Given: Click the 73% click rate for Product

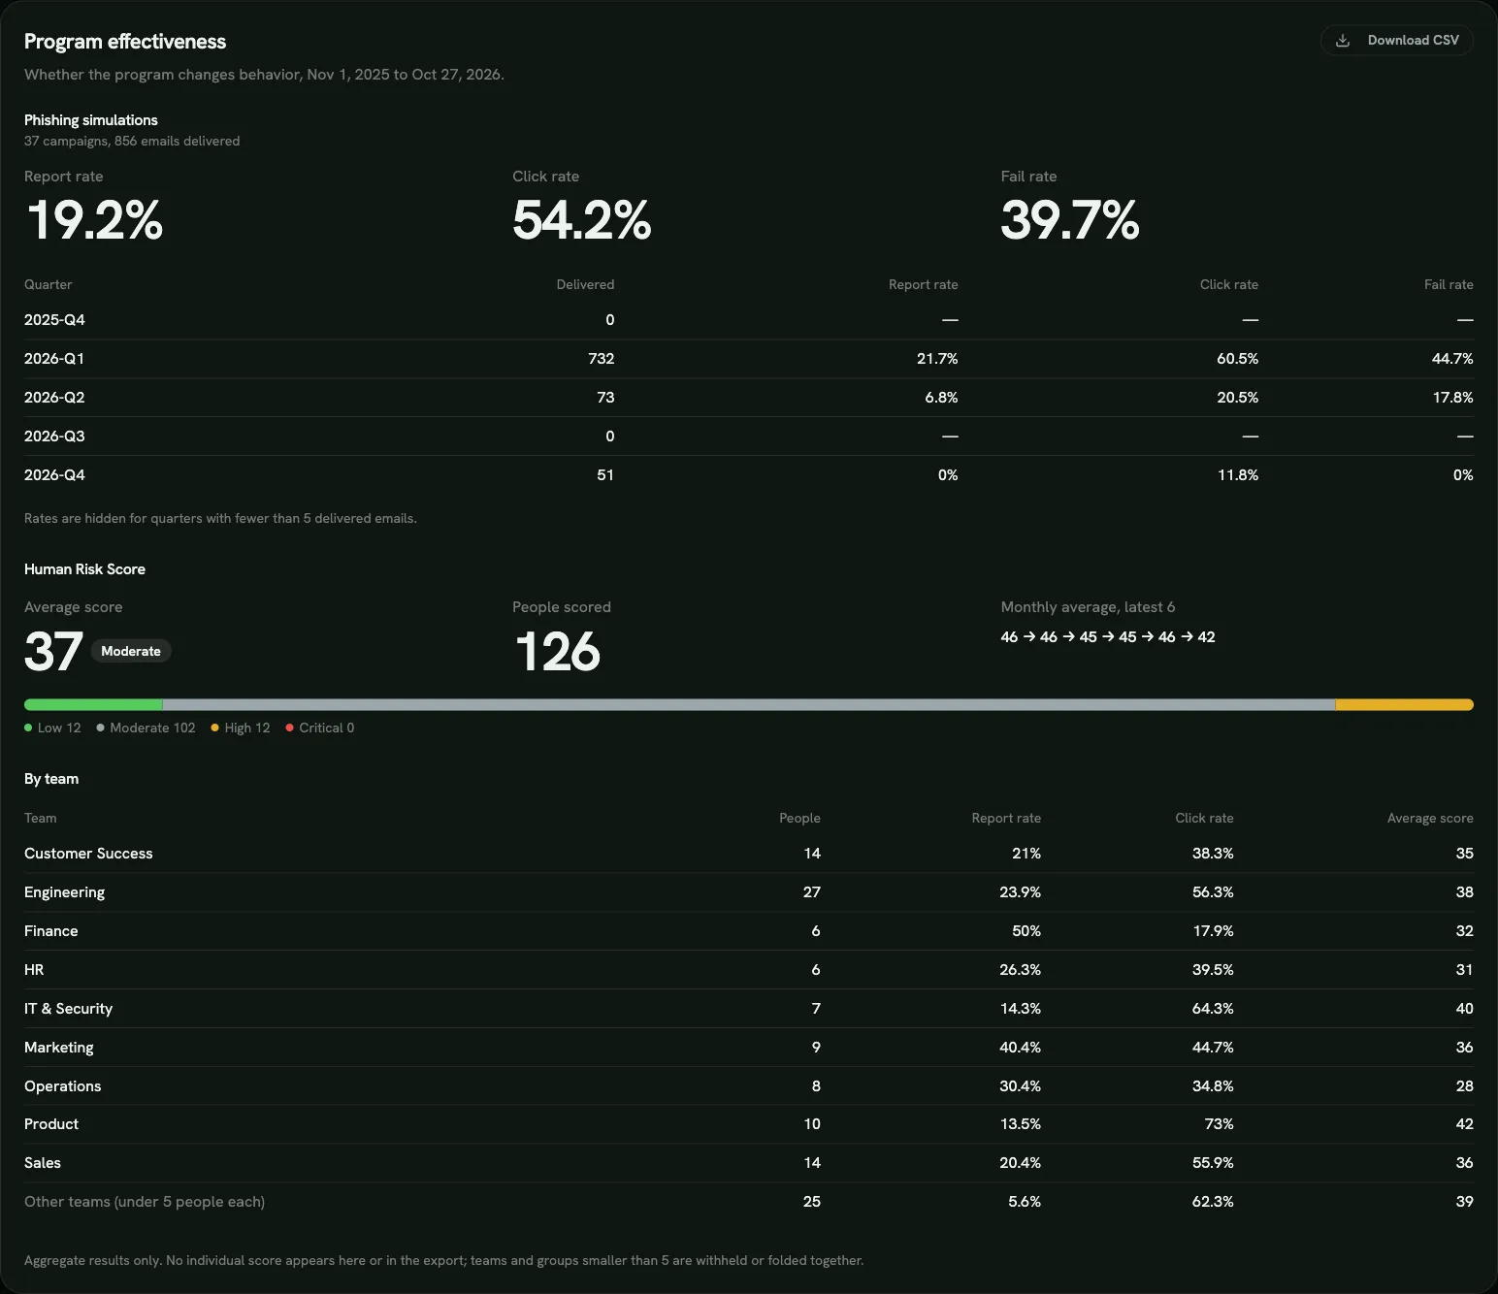Looking at the screenshot, I should tap(1219, 1124).
